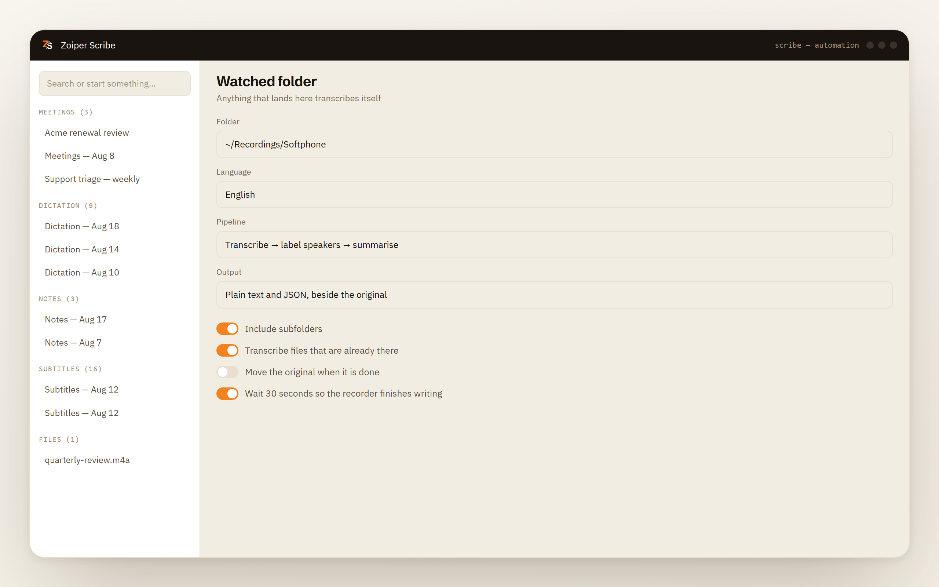Enable Move the original when done
This screenshot has height=587, width=939.
(227, 372)
